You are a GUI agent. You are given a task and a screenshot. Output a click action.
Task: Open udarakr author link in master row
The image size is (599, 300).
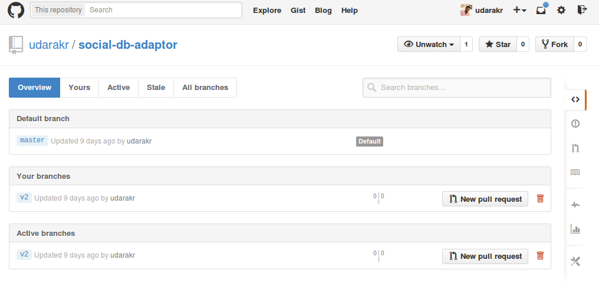[x=139, y=141]
